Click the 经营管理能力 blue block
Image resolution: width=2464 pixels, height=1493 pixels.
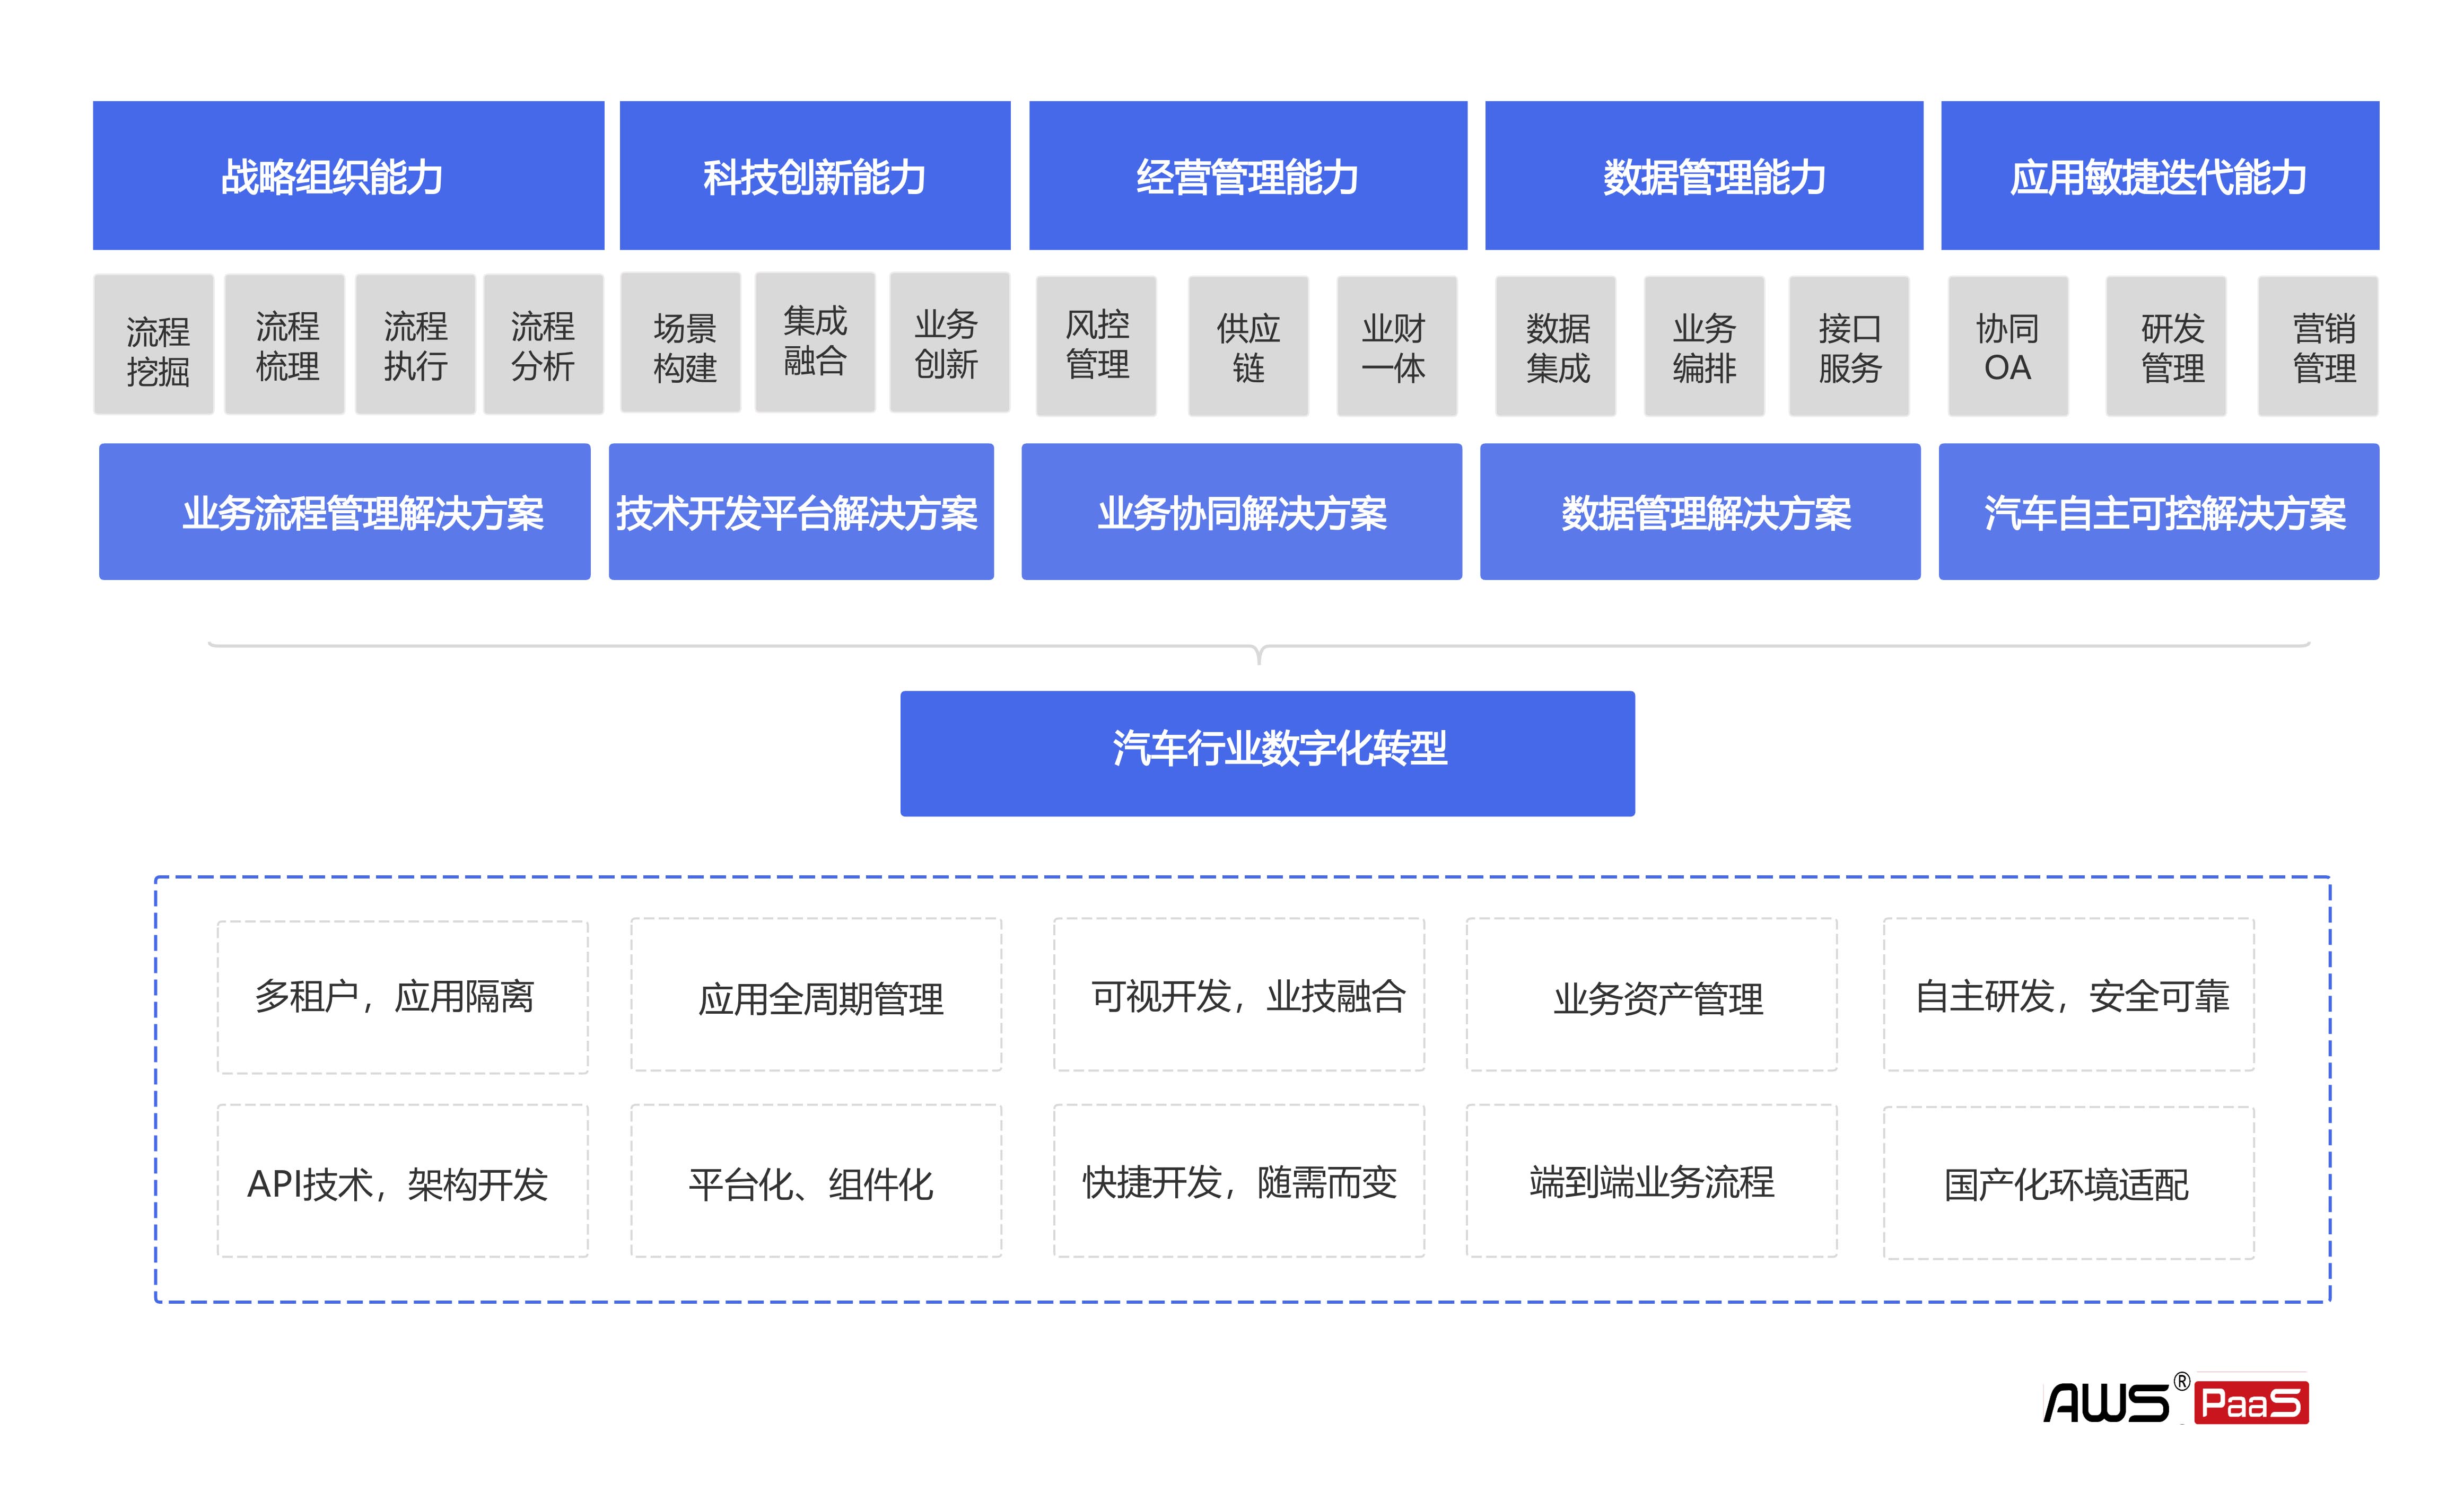[1247, 176]
